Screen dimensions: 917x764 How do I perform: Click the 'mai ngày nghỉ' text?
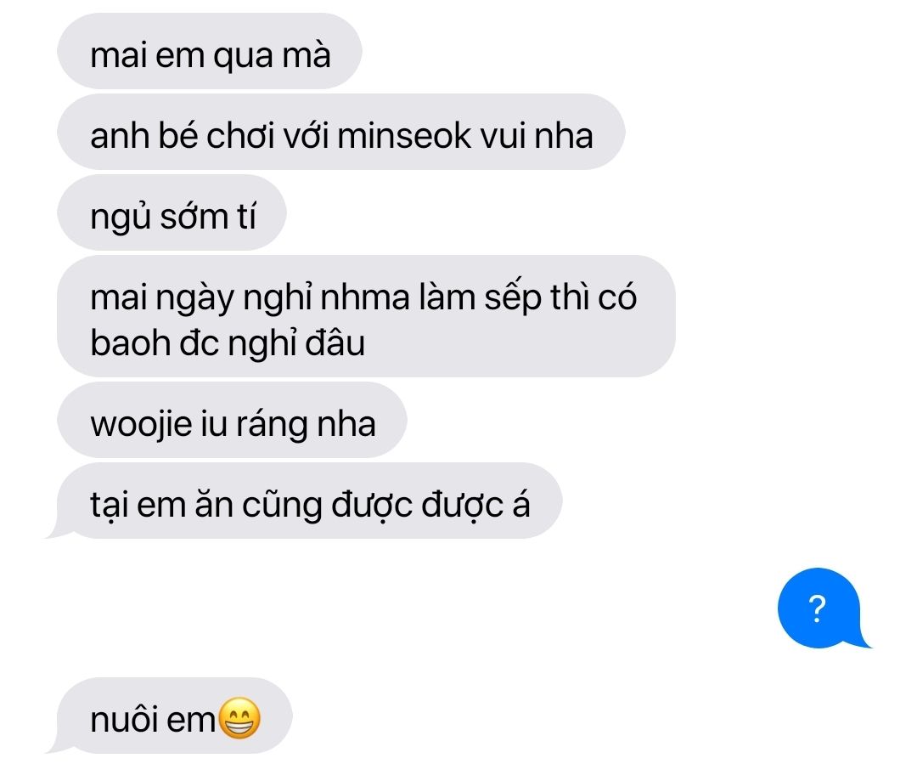tap(202, 298)
